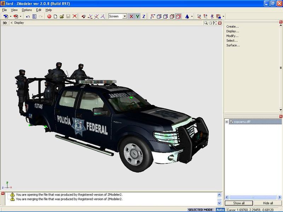Click the open file folder icon
Image resolution: width=283 pixels, height=212 pixels.
click(x=62, y=17)
